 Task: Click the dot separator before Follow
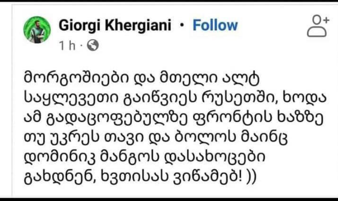[182, 25]
